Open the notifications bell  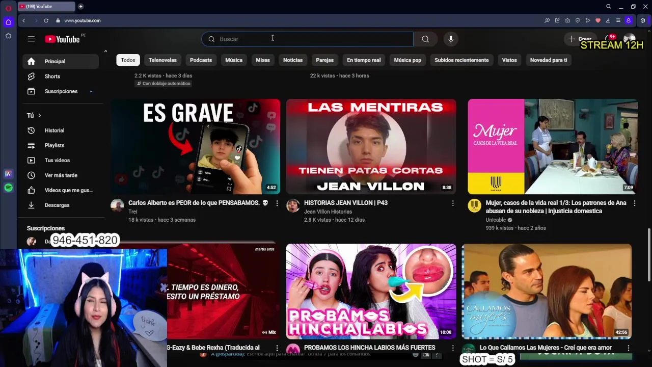[x=609, y=39]
